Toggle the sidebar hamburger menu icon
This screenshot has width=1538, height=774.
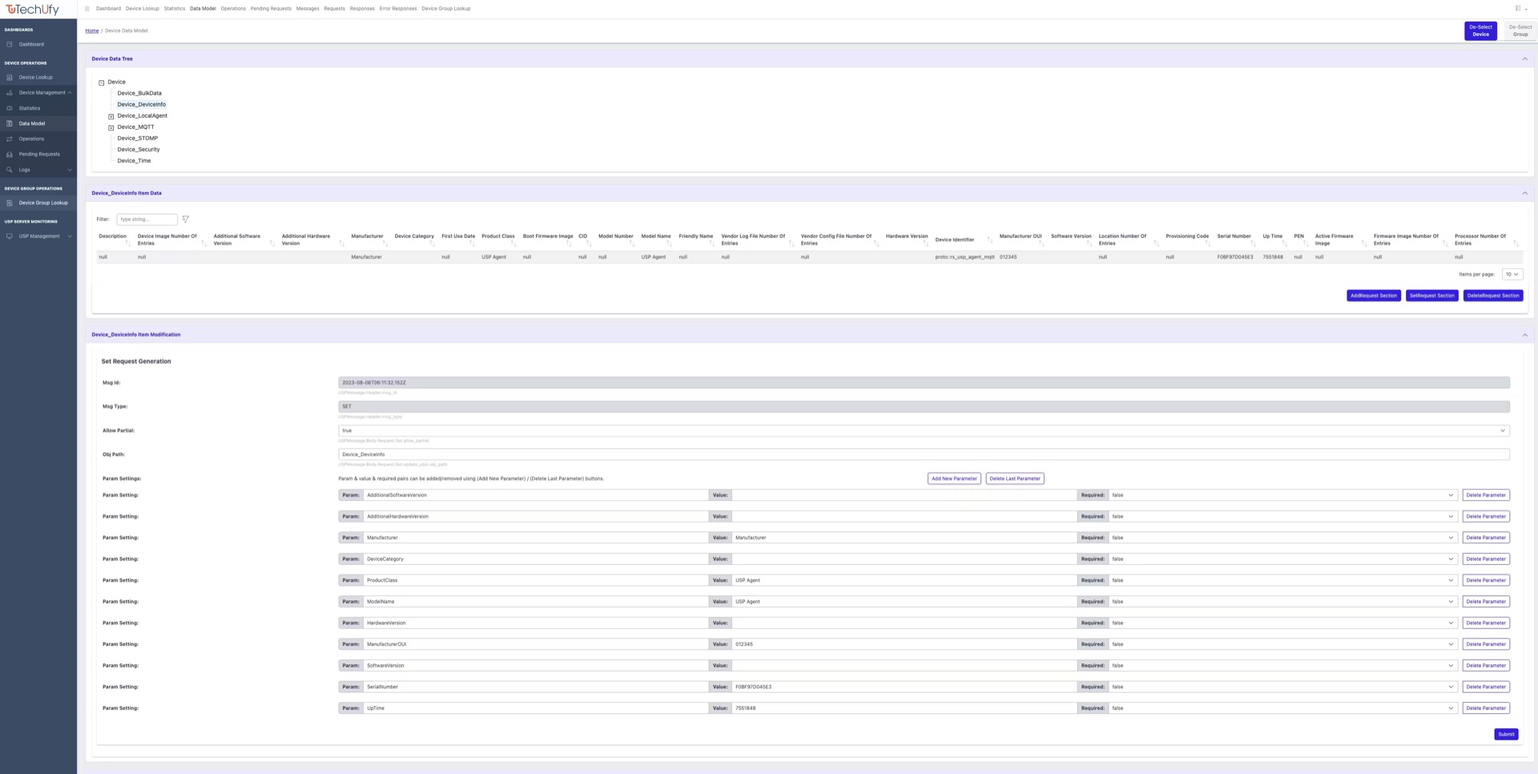coord(87,9)
